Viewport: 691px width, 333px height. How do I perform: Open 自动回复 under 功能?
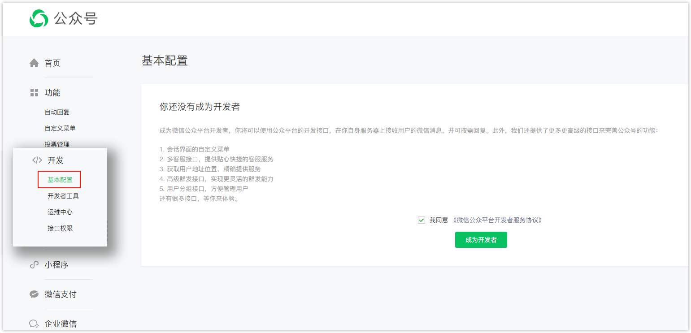click(x=57, y=112)
